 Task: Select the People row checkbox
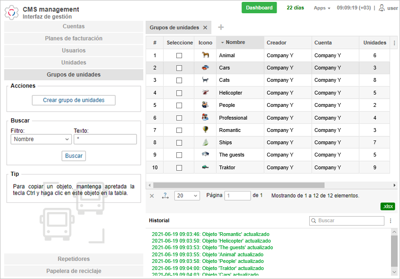179,105
